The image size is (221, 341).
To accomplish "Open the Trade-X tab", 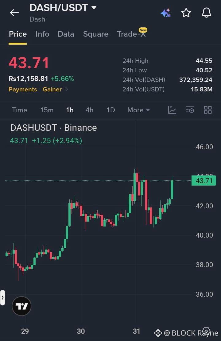I will (131, 34).
